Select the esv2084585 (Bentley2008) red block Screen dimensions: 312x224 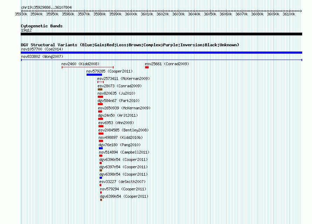(x=101, y=134)
